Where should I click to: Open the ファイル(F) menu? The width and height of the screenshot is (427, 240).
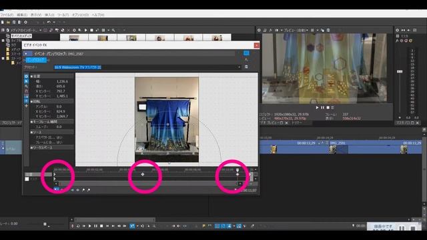[x=7, y=15]
